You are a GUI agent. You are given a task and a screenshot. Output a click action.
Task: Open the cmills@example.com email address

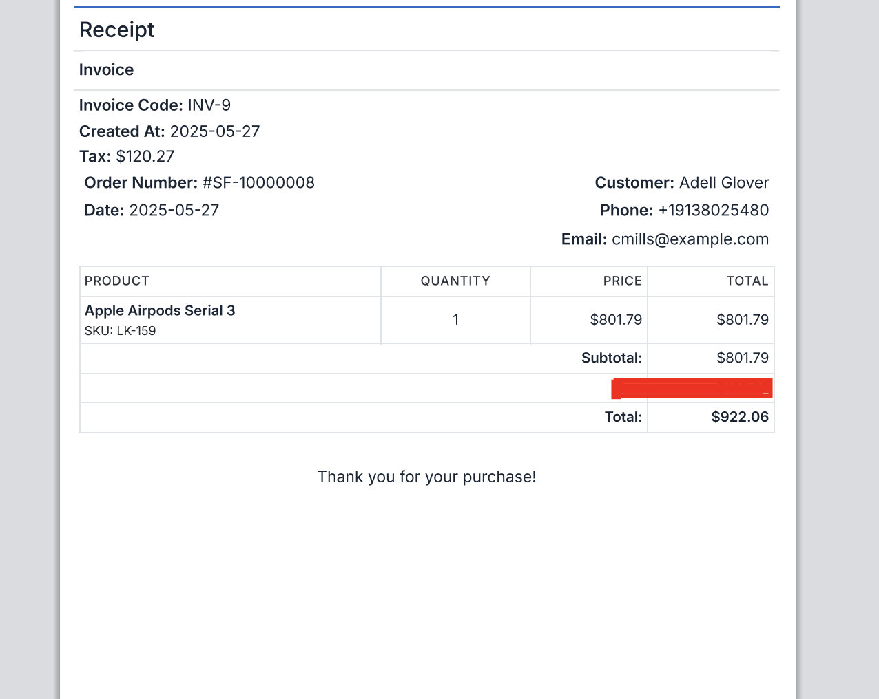[x=690, y=239]
